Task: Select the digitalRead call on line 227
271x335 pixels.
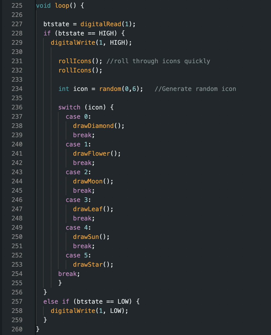Action: pyautogui.click(x=101, y=24)
